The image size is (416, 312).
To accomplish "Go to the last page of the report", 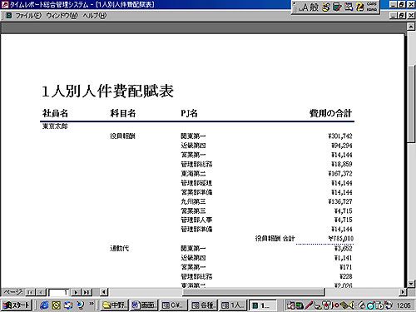I will pyautogui.click(x=87, y=292).
